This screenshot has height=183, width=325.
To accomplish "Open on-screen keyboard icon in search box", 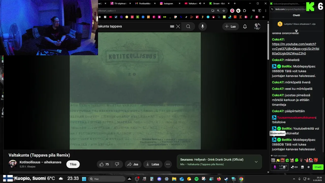I will 172,26.
